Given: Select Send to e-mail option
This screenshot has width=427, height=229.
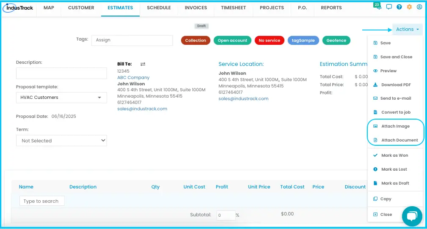Looking at the screenshot, I should [x=395, y=98].
